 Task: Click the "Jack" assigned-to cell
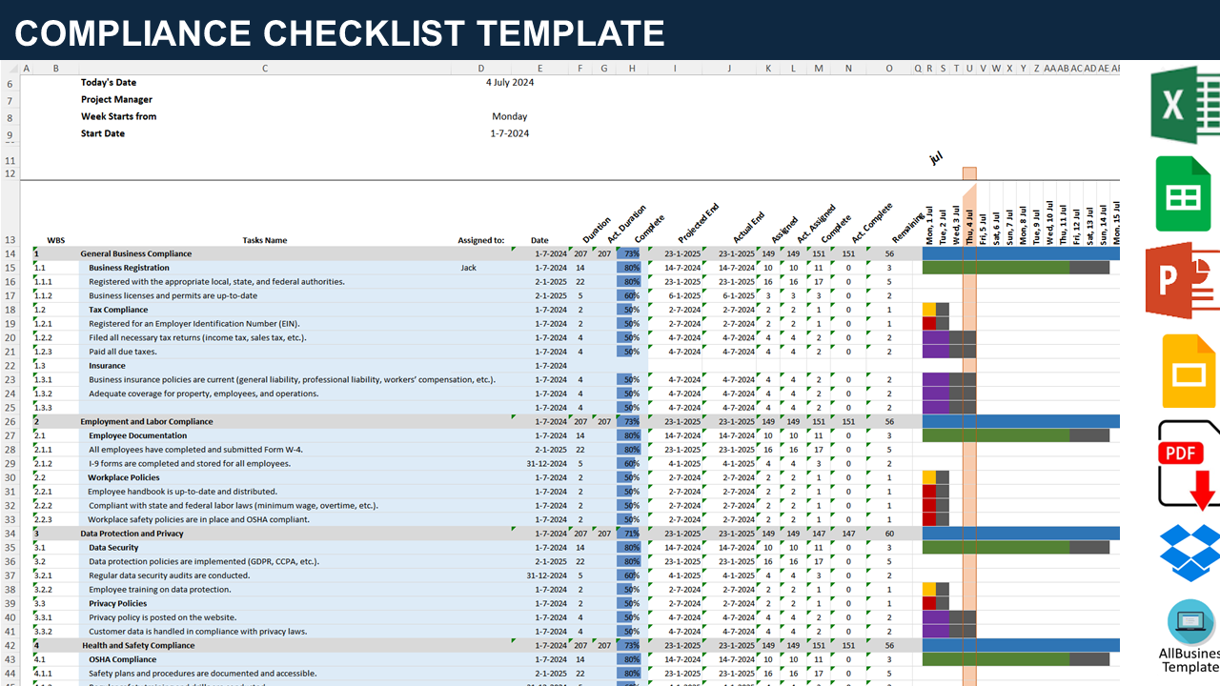click(x=468, y=269)
